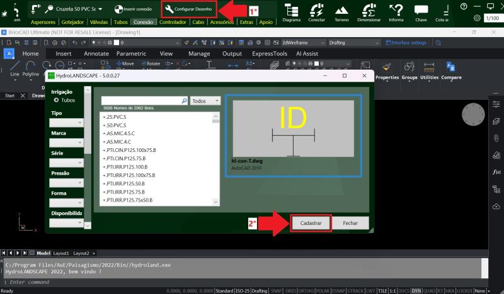Open the Tipo dropdown
The height and width of the screenshot is (294, 504).
[x=66, y=123]
